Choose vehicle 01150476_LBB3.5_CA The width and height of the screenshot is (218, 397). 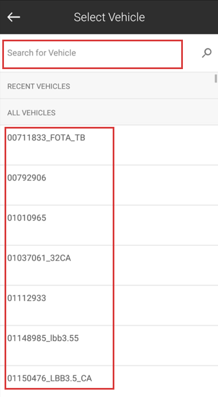[x=109, y=381]
